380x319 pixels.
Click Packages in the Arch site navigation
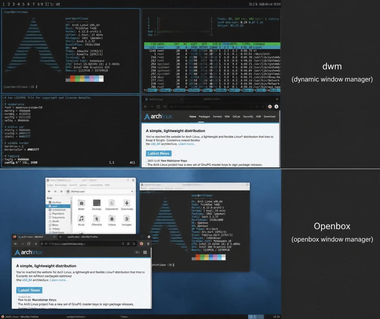[x=204, y=117]
